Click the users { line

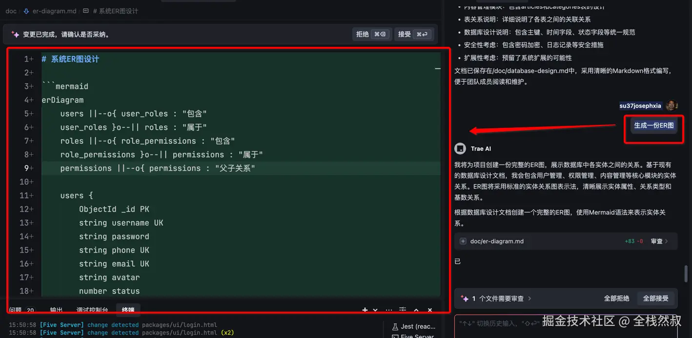[x=76, y=196]
